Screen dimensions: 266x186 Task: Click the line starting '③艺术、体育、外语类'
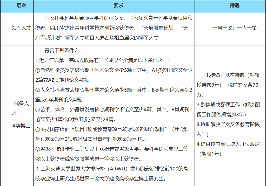pos(112,109)
